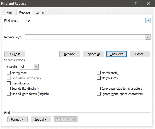Open the Special characters menu button
This screenshot has width=155, height=129.
(x=41, y=120)
